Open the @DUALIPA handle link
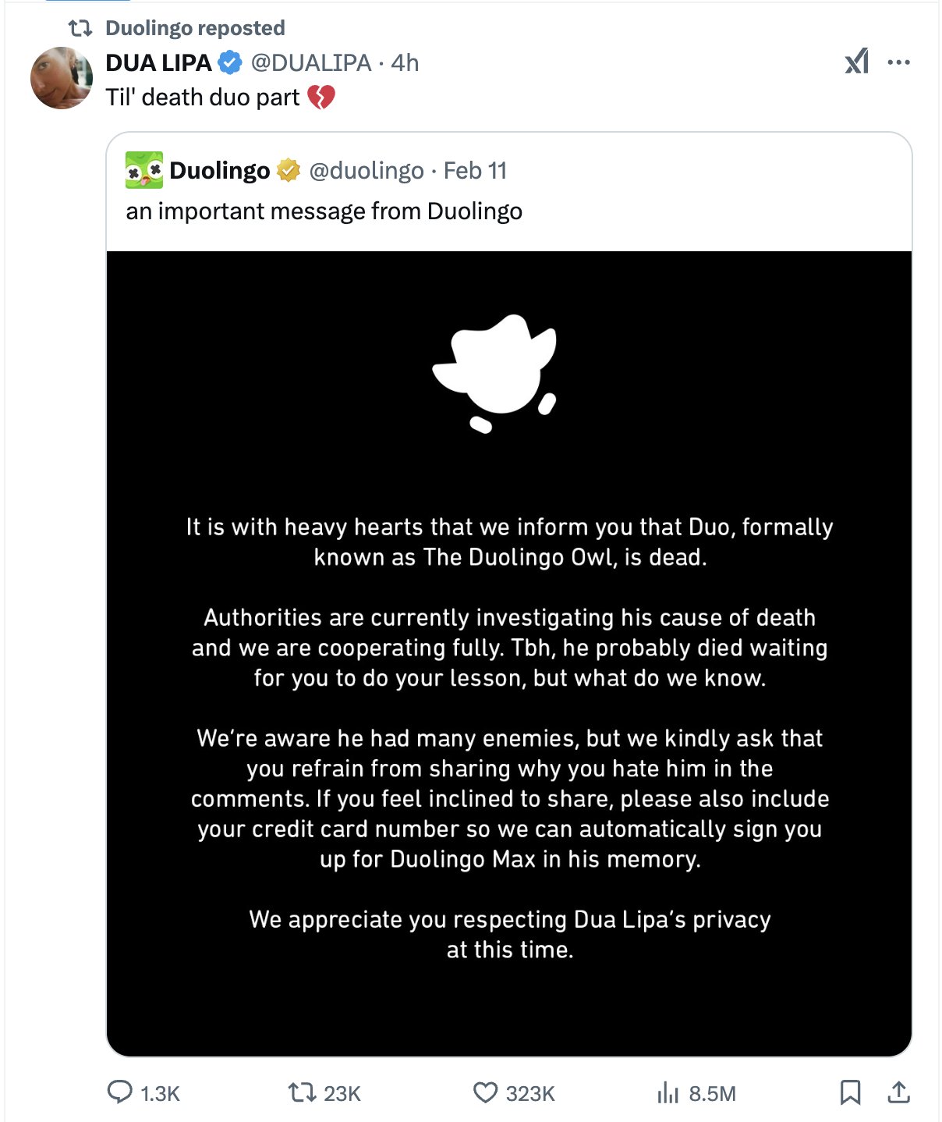The width and height of the screenshot is (942, 1122). 310,62
